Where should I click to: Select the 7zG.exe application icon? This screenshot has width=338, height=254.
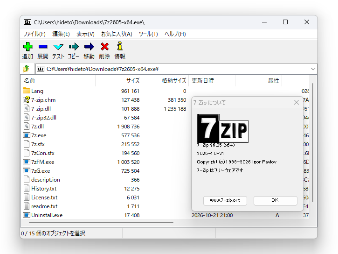click(x=26, y=170)
